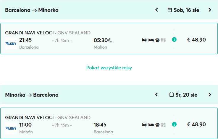Viewport: 218px width, 139px height.
Task: Click vehicle icon on Mahón–Barcelona 11:00 sailing
Action: pyautogui.click(x=144, y=124)
